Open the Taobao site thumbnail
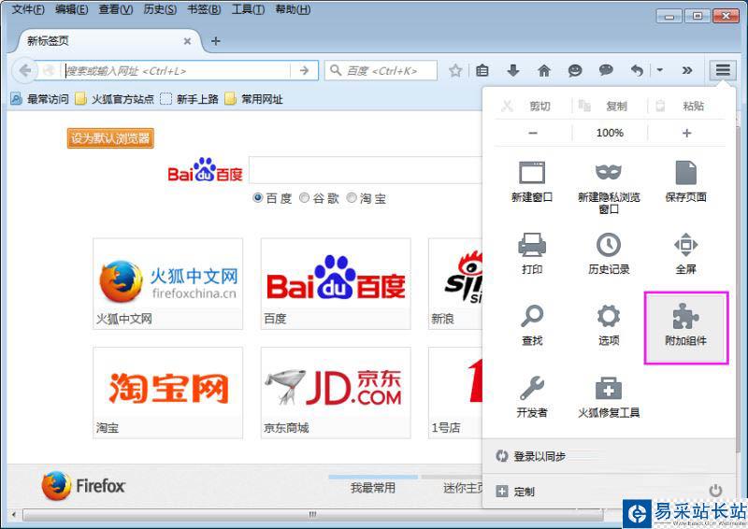Screen dimensions: 748x529 point(168,393)
